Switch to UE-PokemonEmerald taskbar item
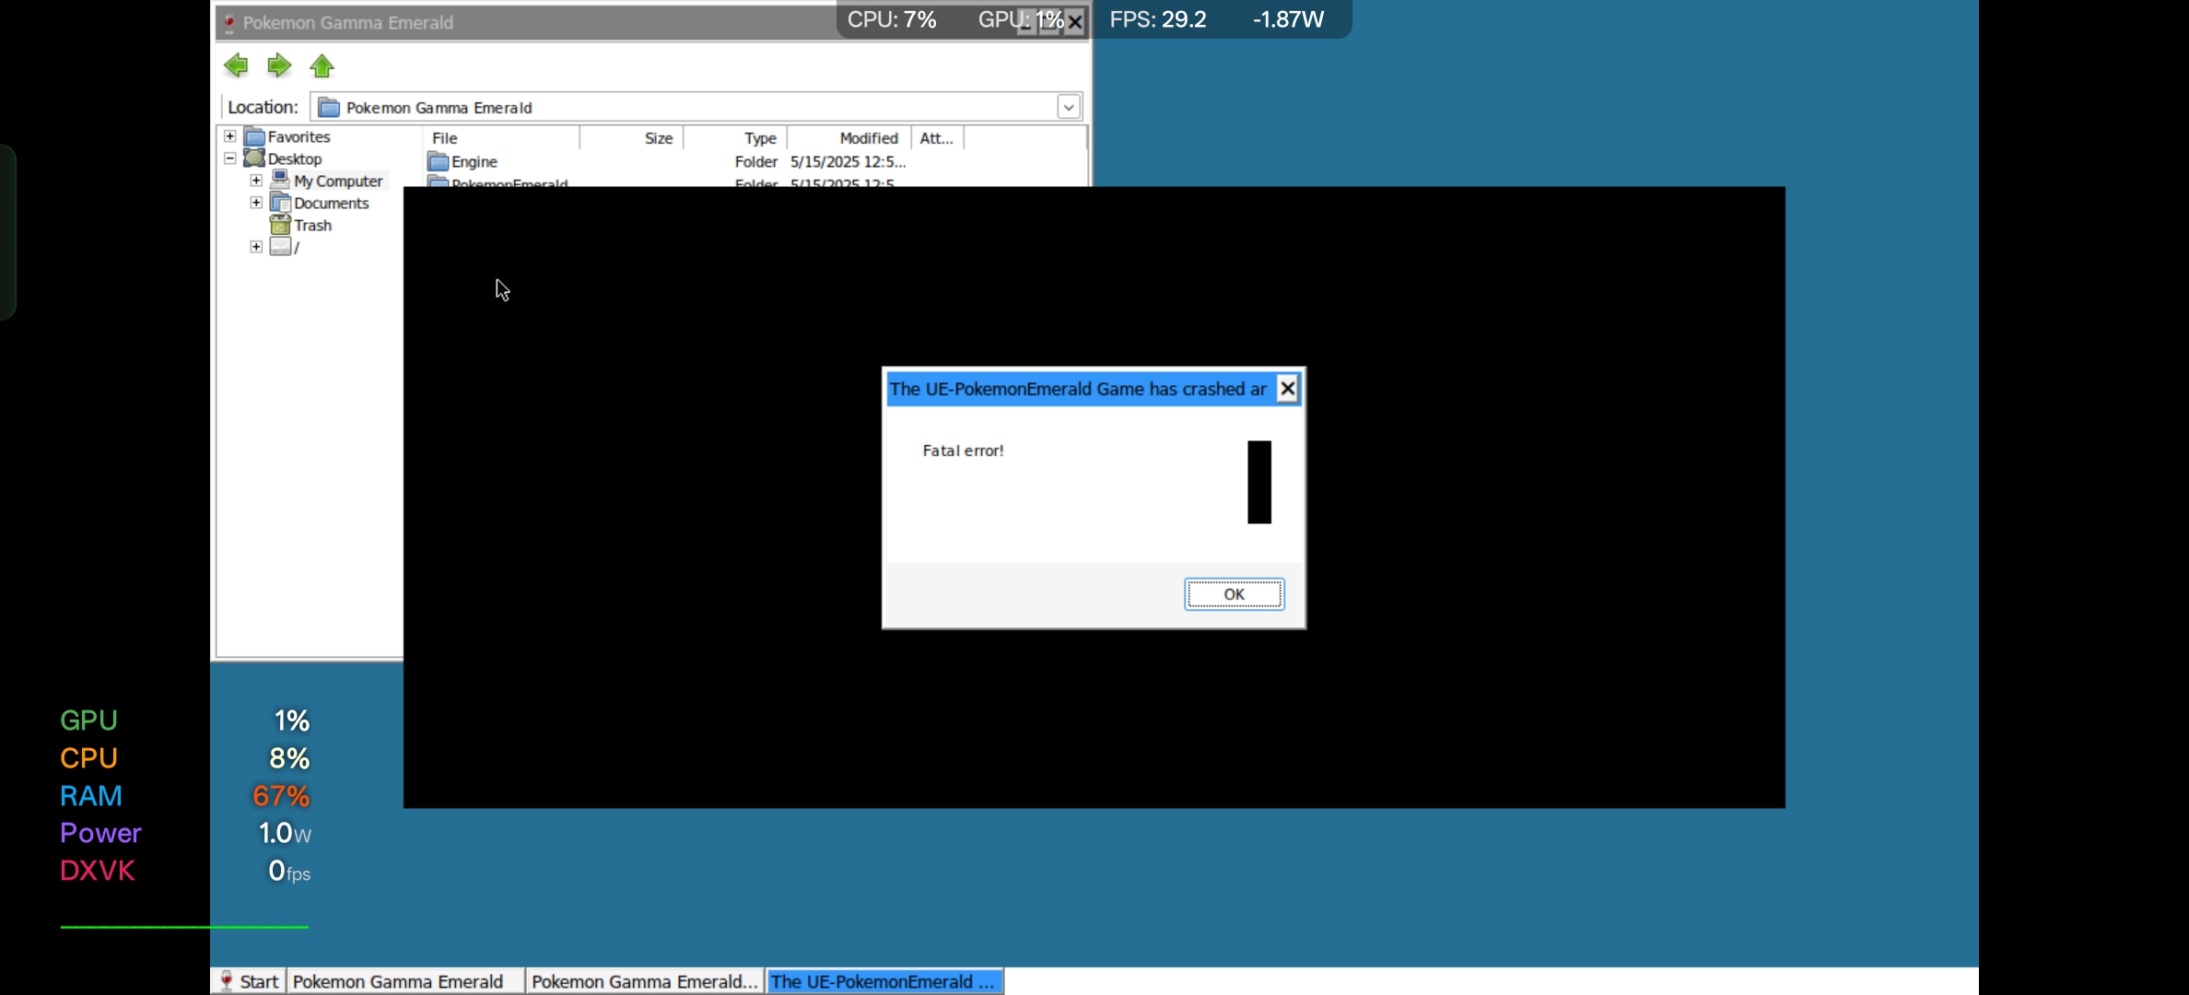2189x995 pixels. 884,981
